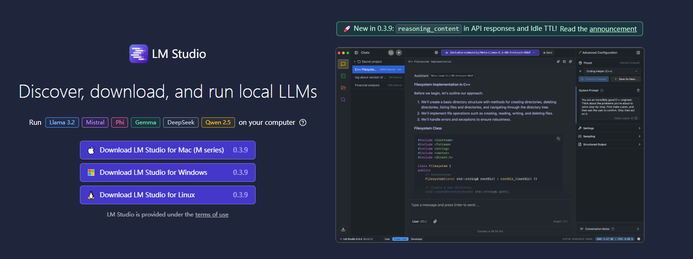Screen dimensions: 693x259
Task: Click the plus new chat icon
Action: (x=399, y=53)
